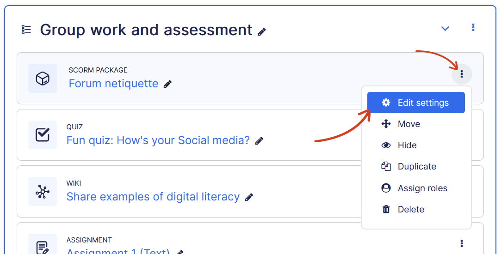Screen dimensions: 501x254
Task: Toggle the Forum netiquette three-dot menu
Action: tap(461, 74)
